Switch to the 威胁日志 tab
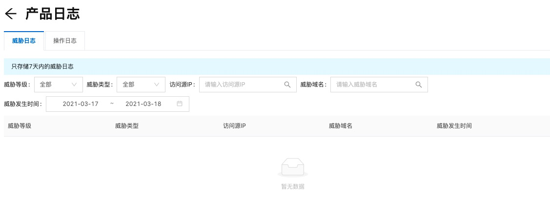550x210 pixels. tap(24, 40)
